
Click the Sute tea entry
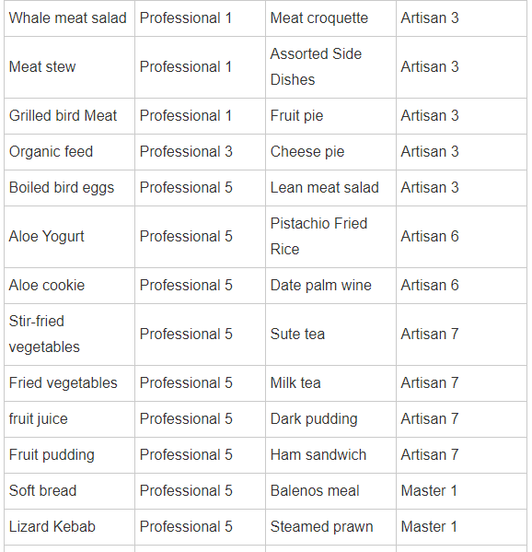330,335
